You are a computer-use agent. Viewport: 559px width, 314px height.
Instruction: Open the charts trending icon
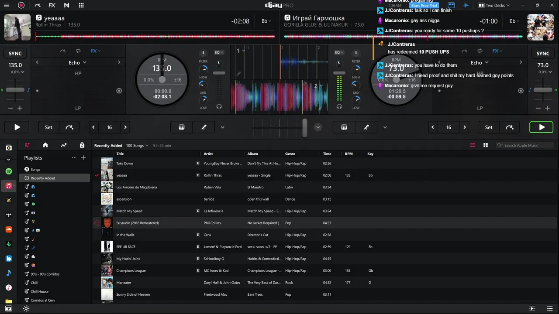(64, 145)
